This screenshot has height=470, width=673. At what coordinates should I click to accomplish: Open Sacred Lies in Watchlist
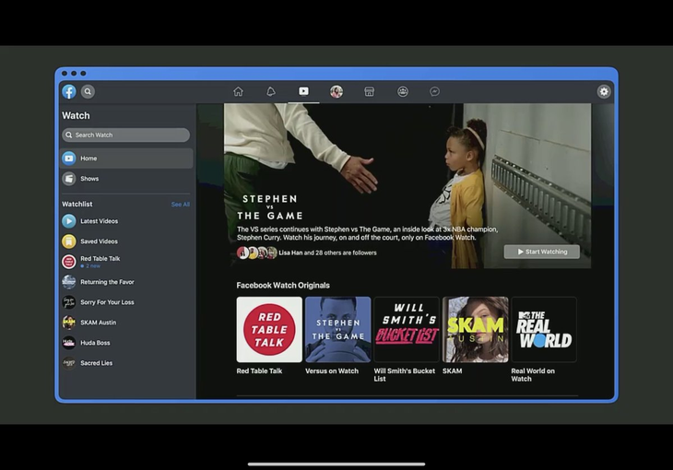126,363
